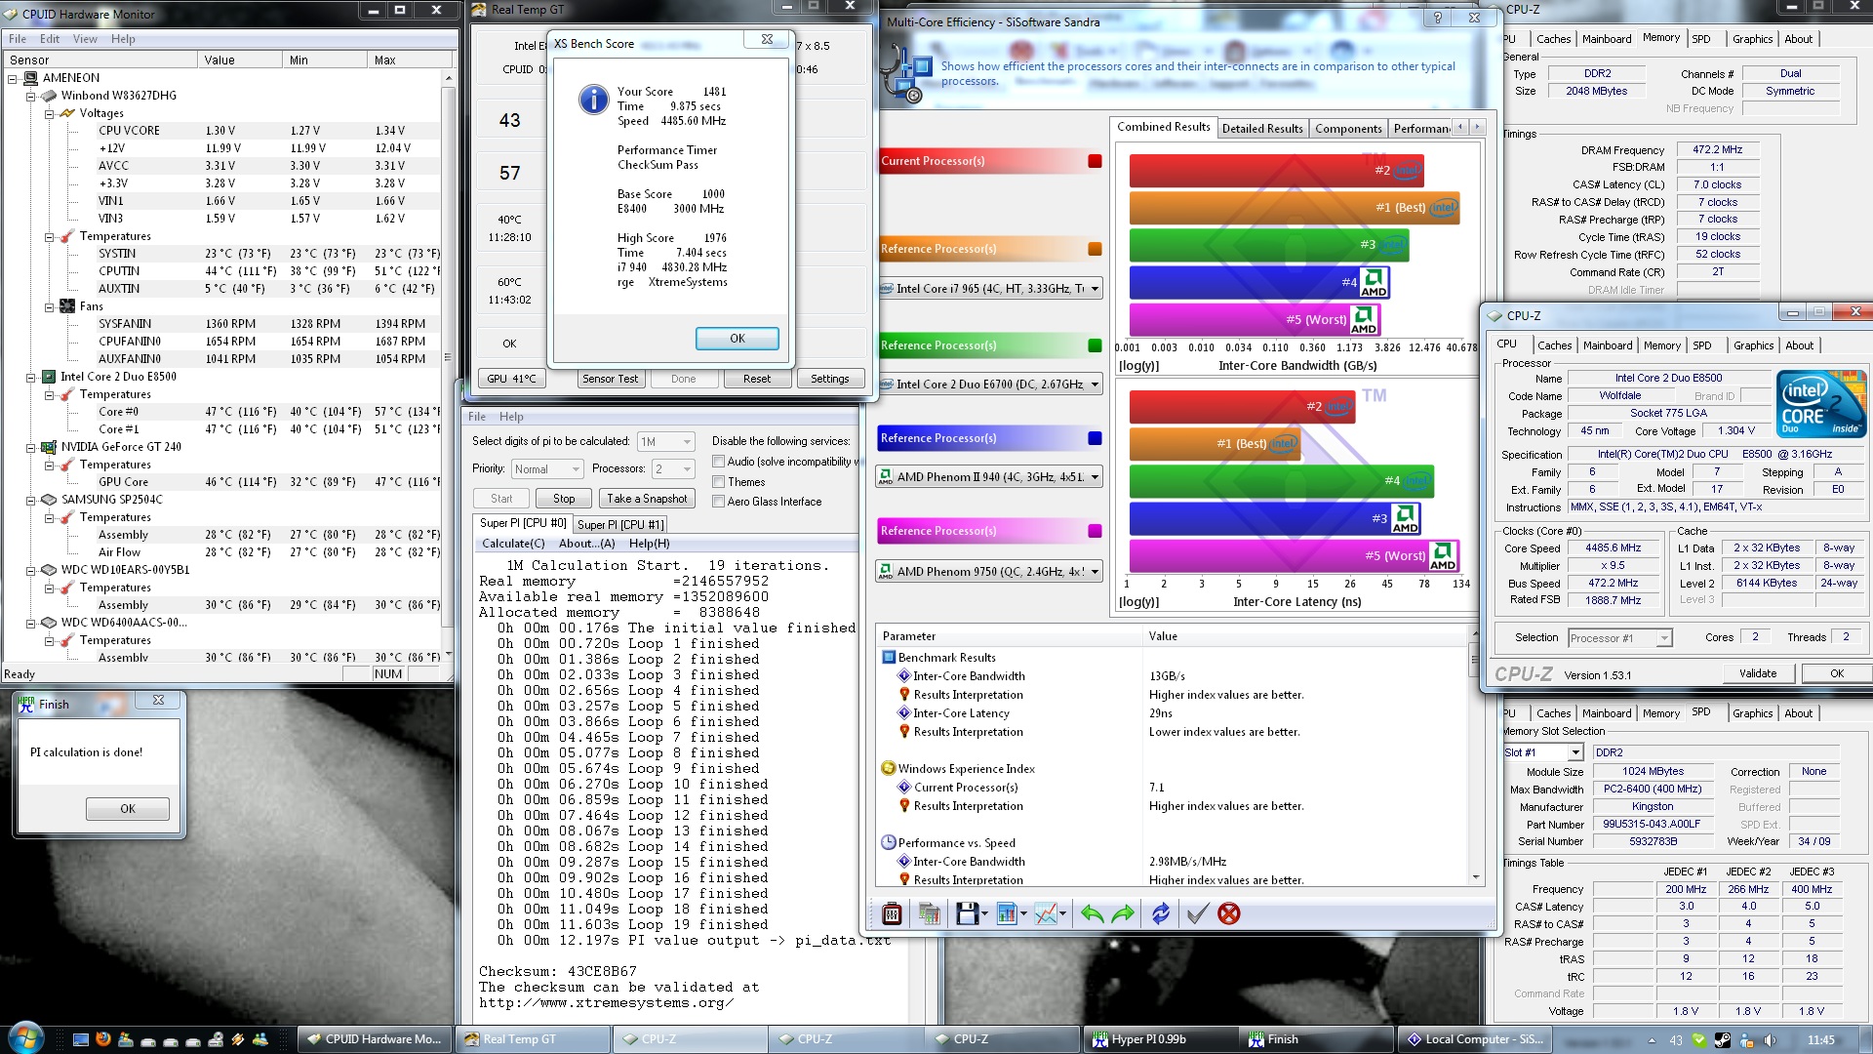Click the blue refresh arrows icon in Sandra

click(x=1160, y=914)
